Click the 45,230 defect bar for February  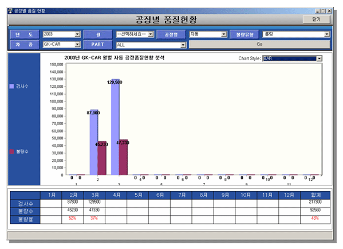coord(102,158)
